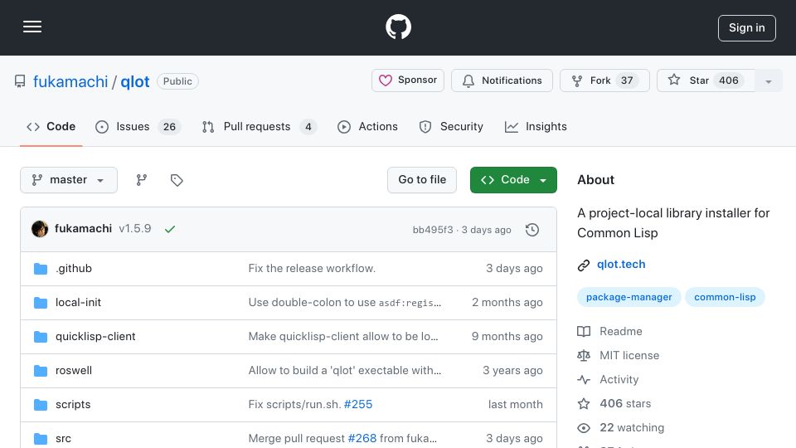Viewport: 796px width, 448px height.
Task: View commit history clock icon
Action: pos(532,230)
